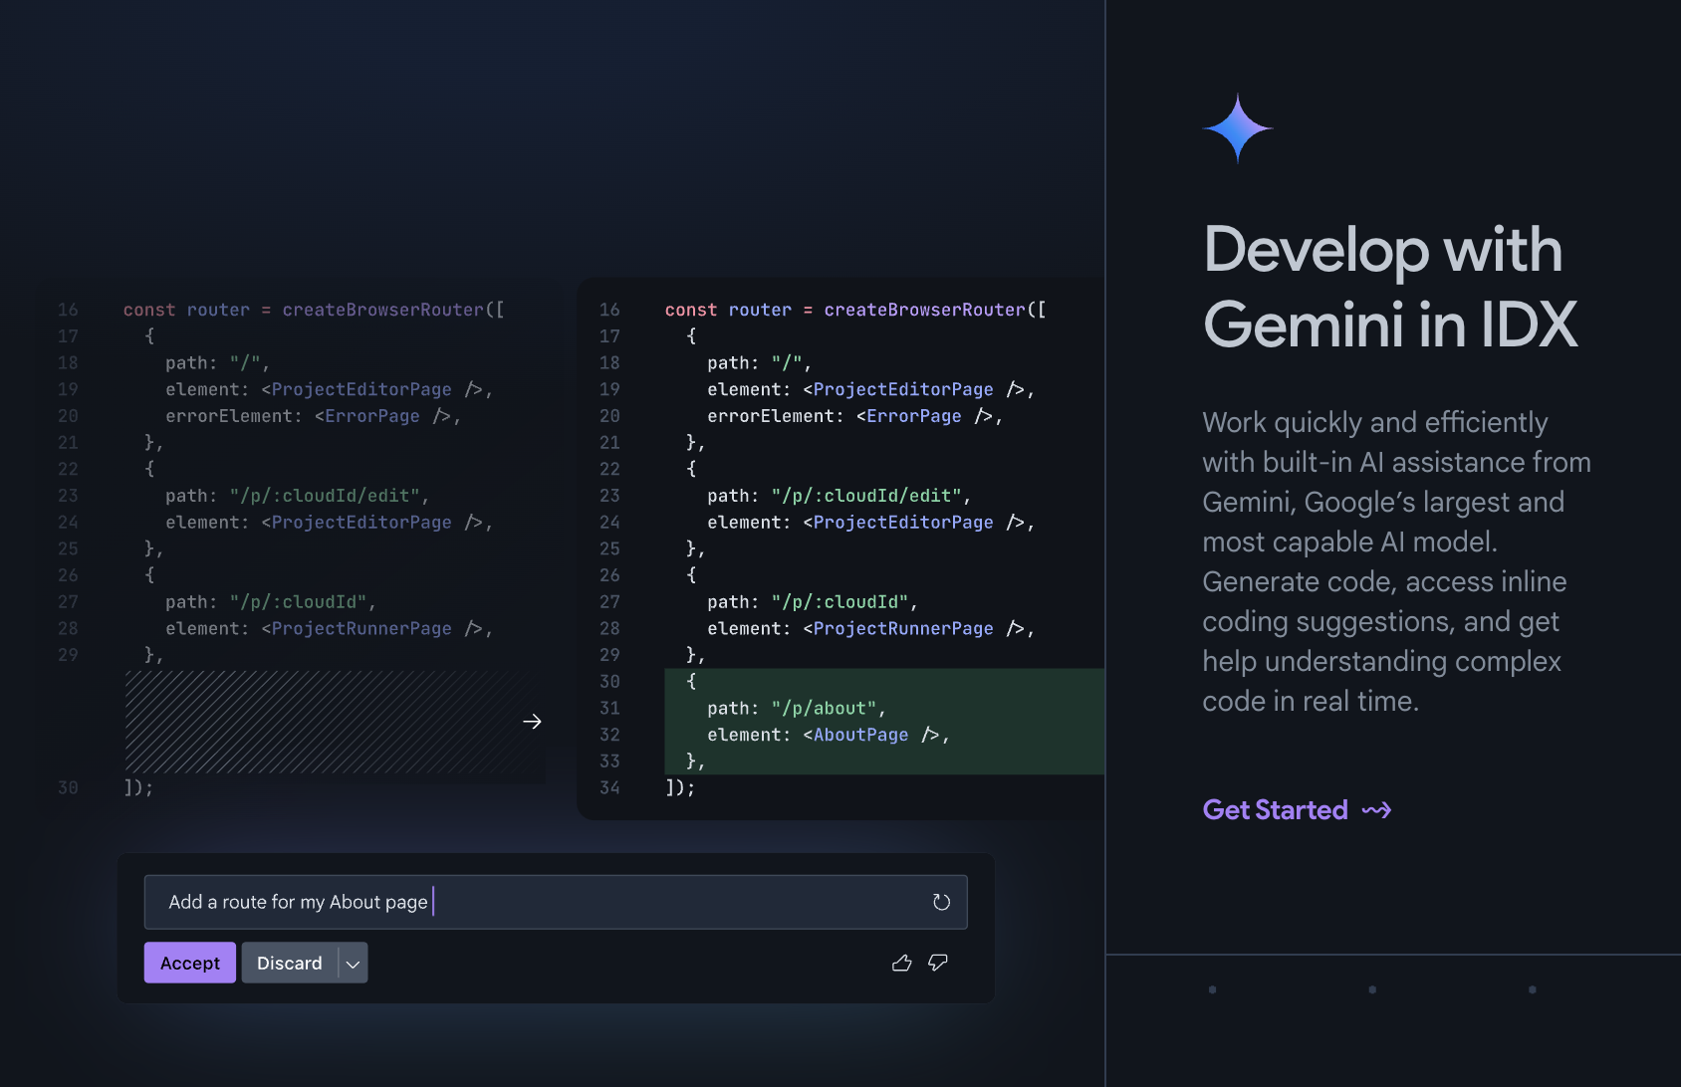Give the suggestion a thumbs down
The height and width of the screenshot is (1087, 1681).
(938, 963)
